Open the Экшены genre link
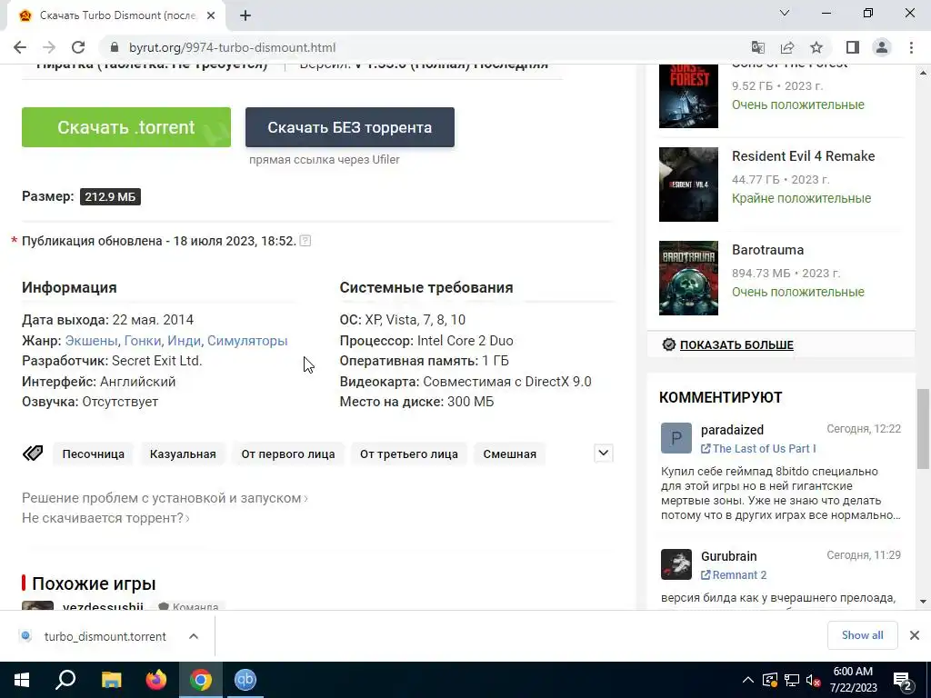Image resolution: width=931 pixels, height=698 pixels. click(x=92, y=341)
